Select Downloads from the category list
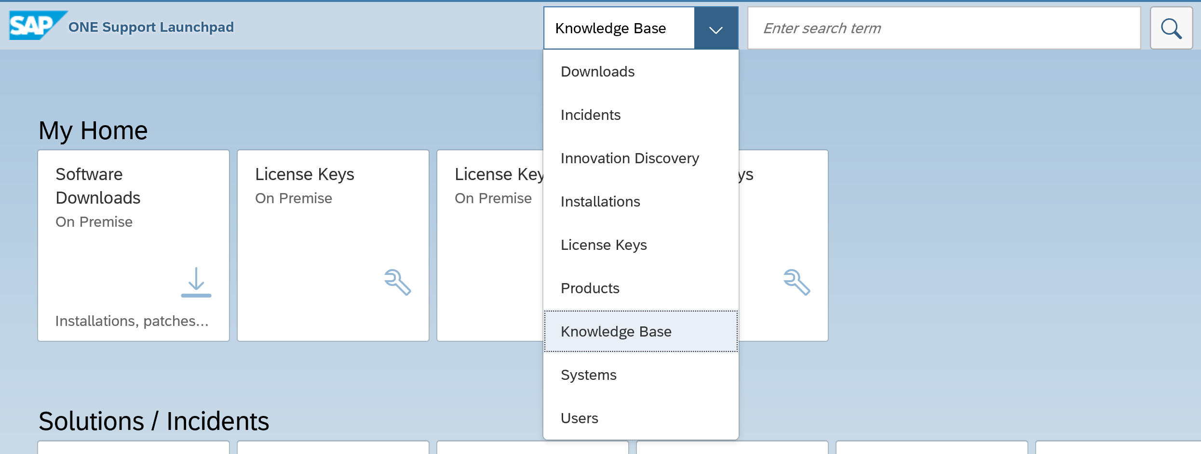Screen dimensions: 1201x454 tap(597, 72)
